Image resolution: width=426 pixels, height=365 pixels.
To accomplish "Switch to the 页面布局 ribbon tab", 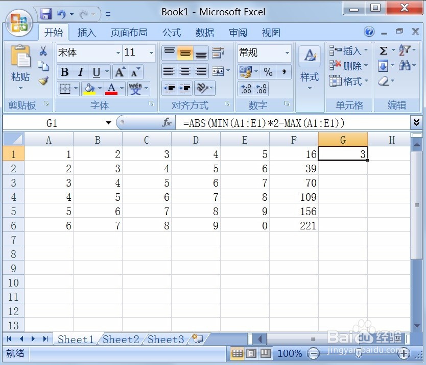I will click(129, 33).
